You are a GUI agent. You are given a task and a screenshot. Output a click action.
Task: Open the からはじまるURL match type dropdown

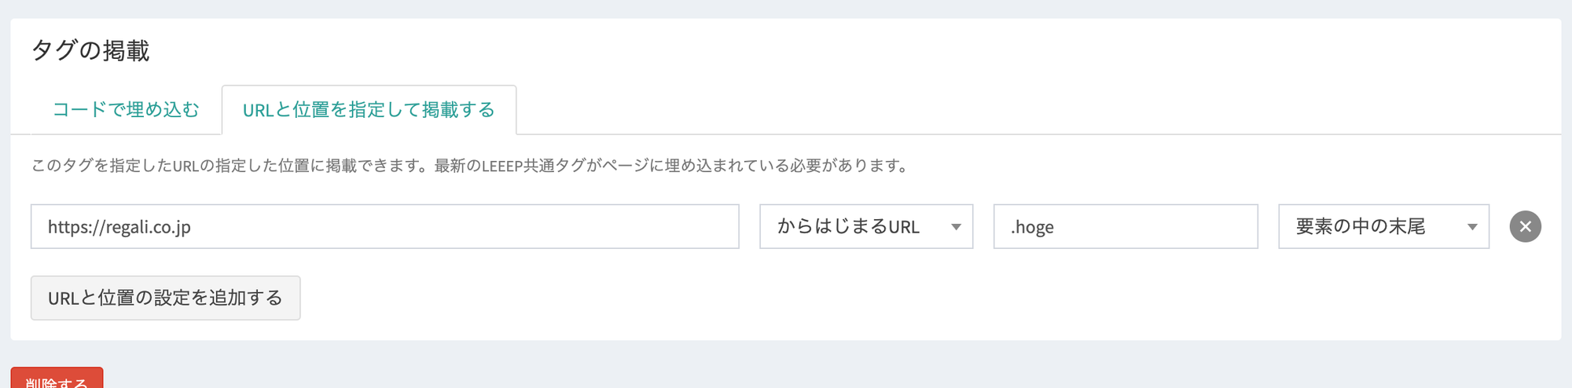point(865,227)
